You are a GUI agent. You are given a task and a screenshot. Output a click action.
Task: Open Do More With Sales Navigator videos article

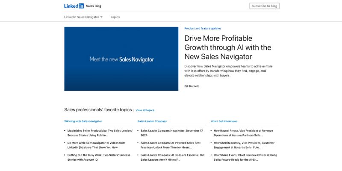click(96, 145)
